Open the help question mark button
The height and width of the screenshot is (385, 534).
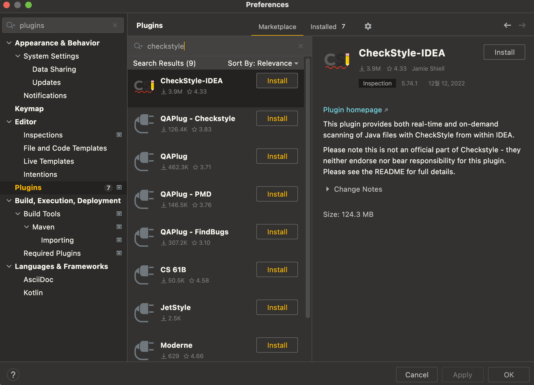tap(13, 375)
